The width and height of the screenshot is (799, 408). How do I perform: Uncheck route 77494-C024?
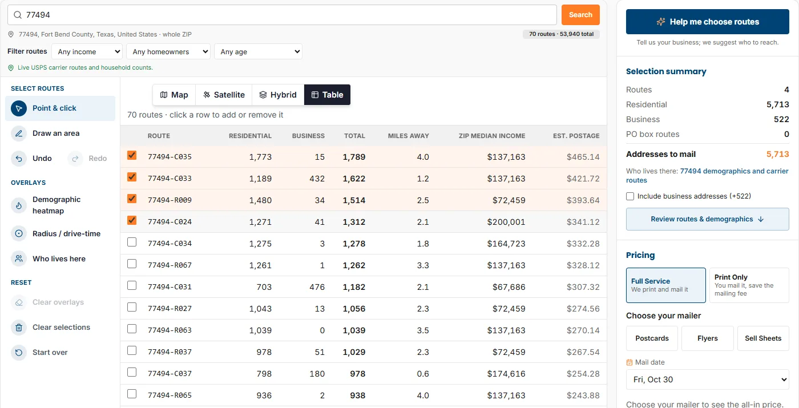132,220
